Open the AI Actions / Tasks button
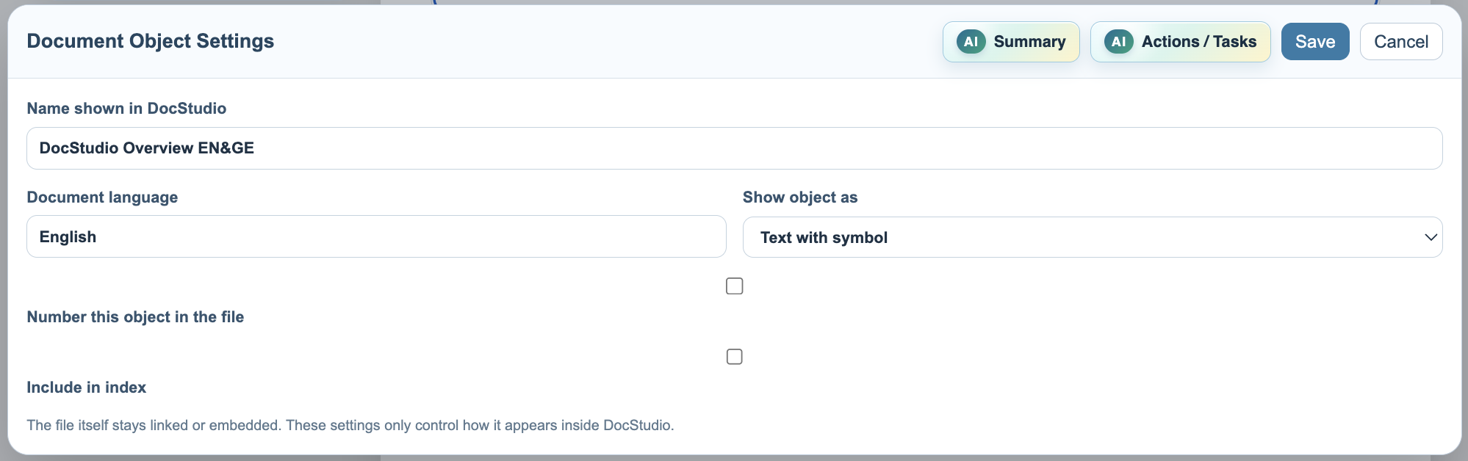Image resolution: width=1468 pixels, height=461 pixels. click(x=1180, y=42)
